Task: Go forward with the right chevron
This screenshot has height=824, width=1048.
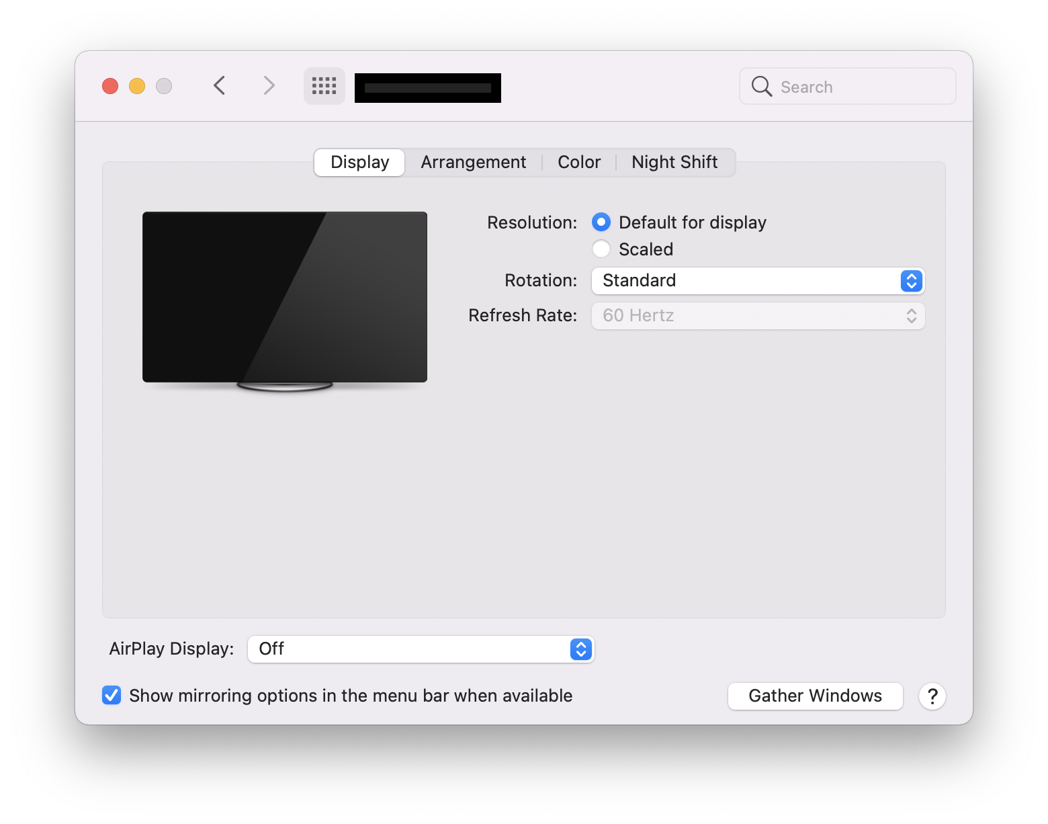Action: point(269,86)
